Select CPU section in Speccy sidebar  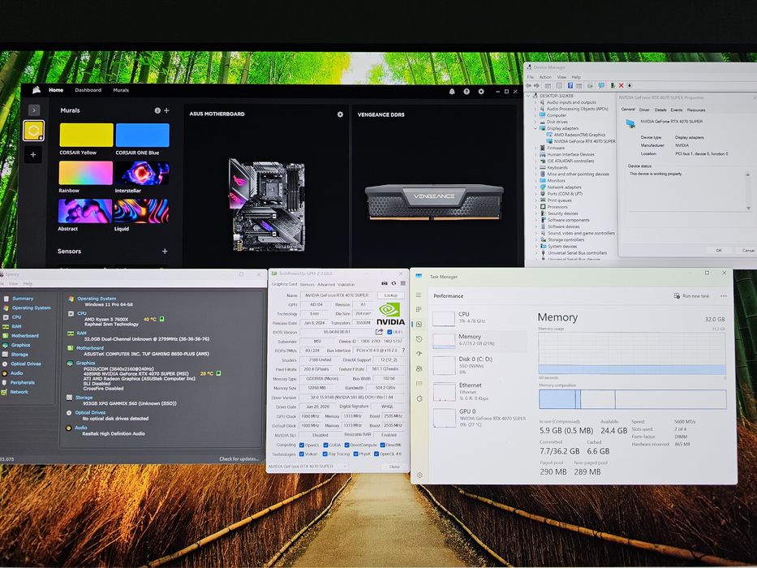coord(16,317)
